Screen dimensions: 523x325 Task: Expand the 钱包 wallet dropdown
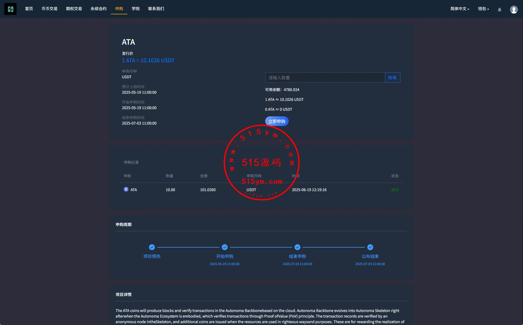click(483, 9)
